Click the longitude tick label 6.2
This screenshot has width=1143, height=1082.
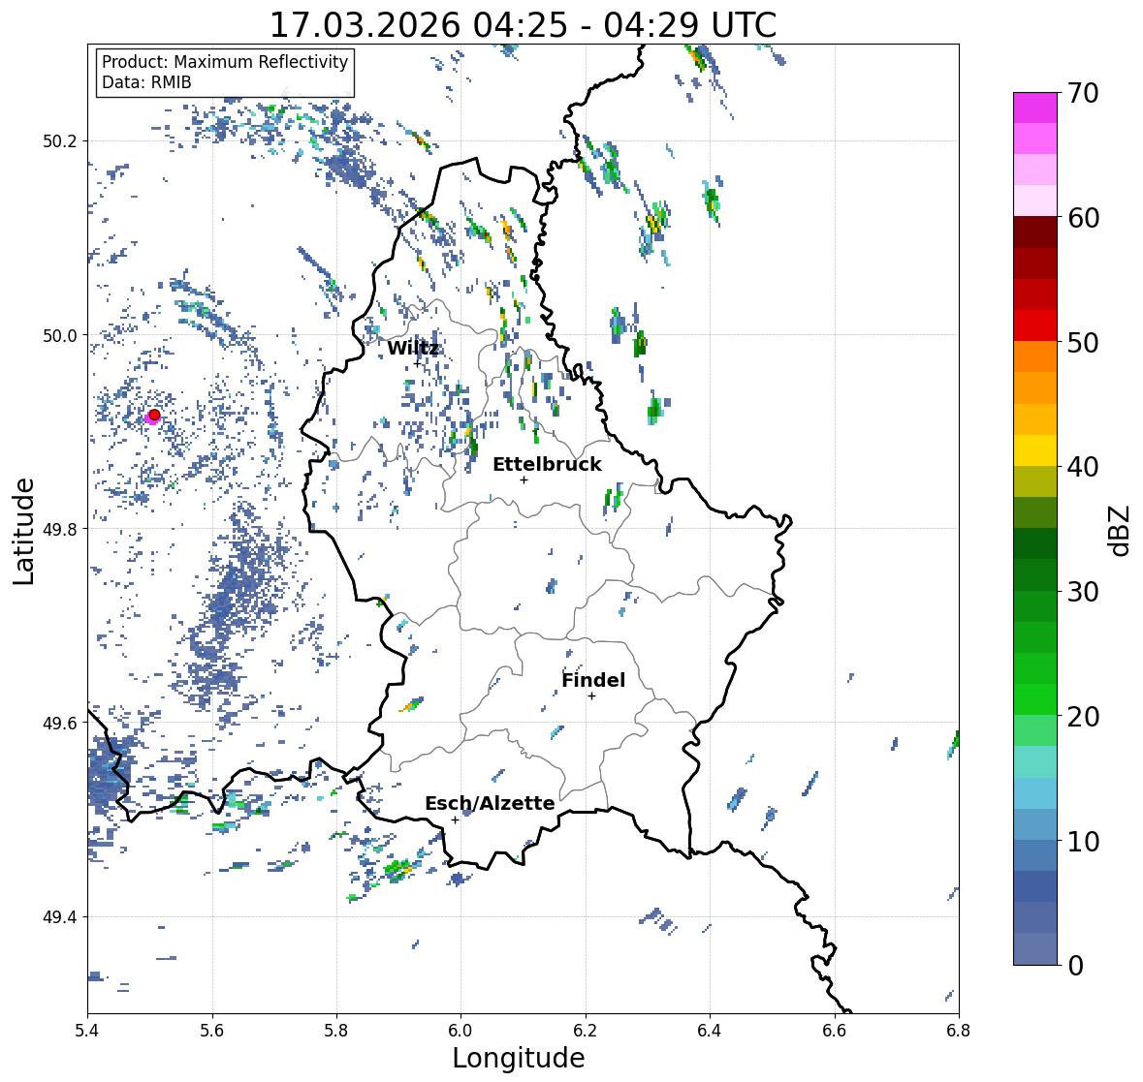coord(586,1031)
